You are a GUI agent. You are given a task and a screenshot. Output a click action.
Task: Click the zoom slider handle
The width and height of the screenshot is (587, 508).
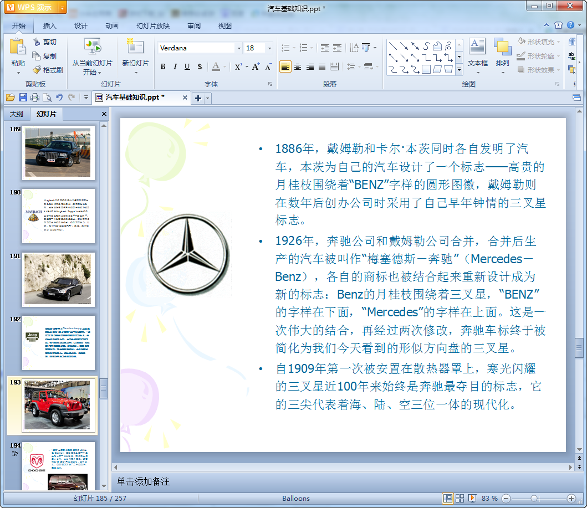pos(534,498)
